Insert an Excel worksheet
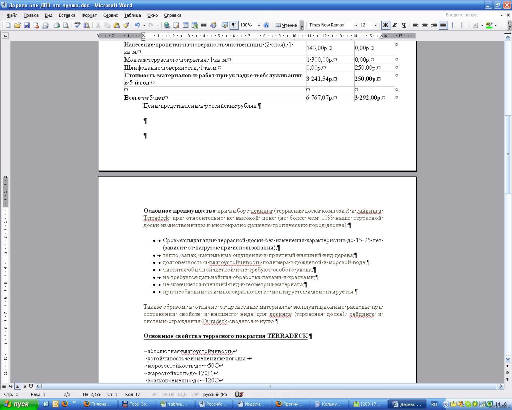Viewport: 512px width, 410px height. tap(195, 25)
